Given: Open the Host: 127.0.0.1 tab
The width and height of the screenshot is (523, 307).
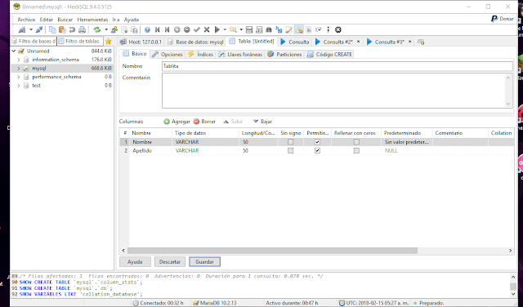Looking at the screenshot, I should 141,42.
